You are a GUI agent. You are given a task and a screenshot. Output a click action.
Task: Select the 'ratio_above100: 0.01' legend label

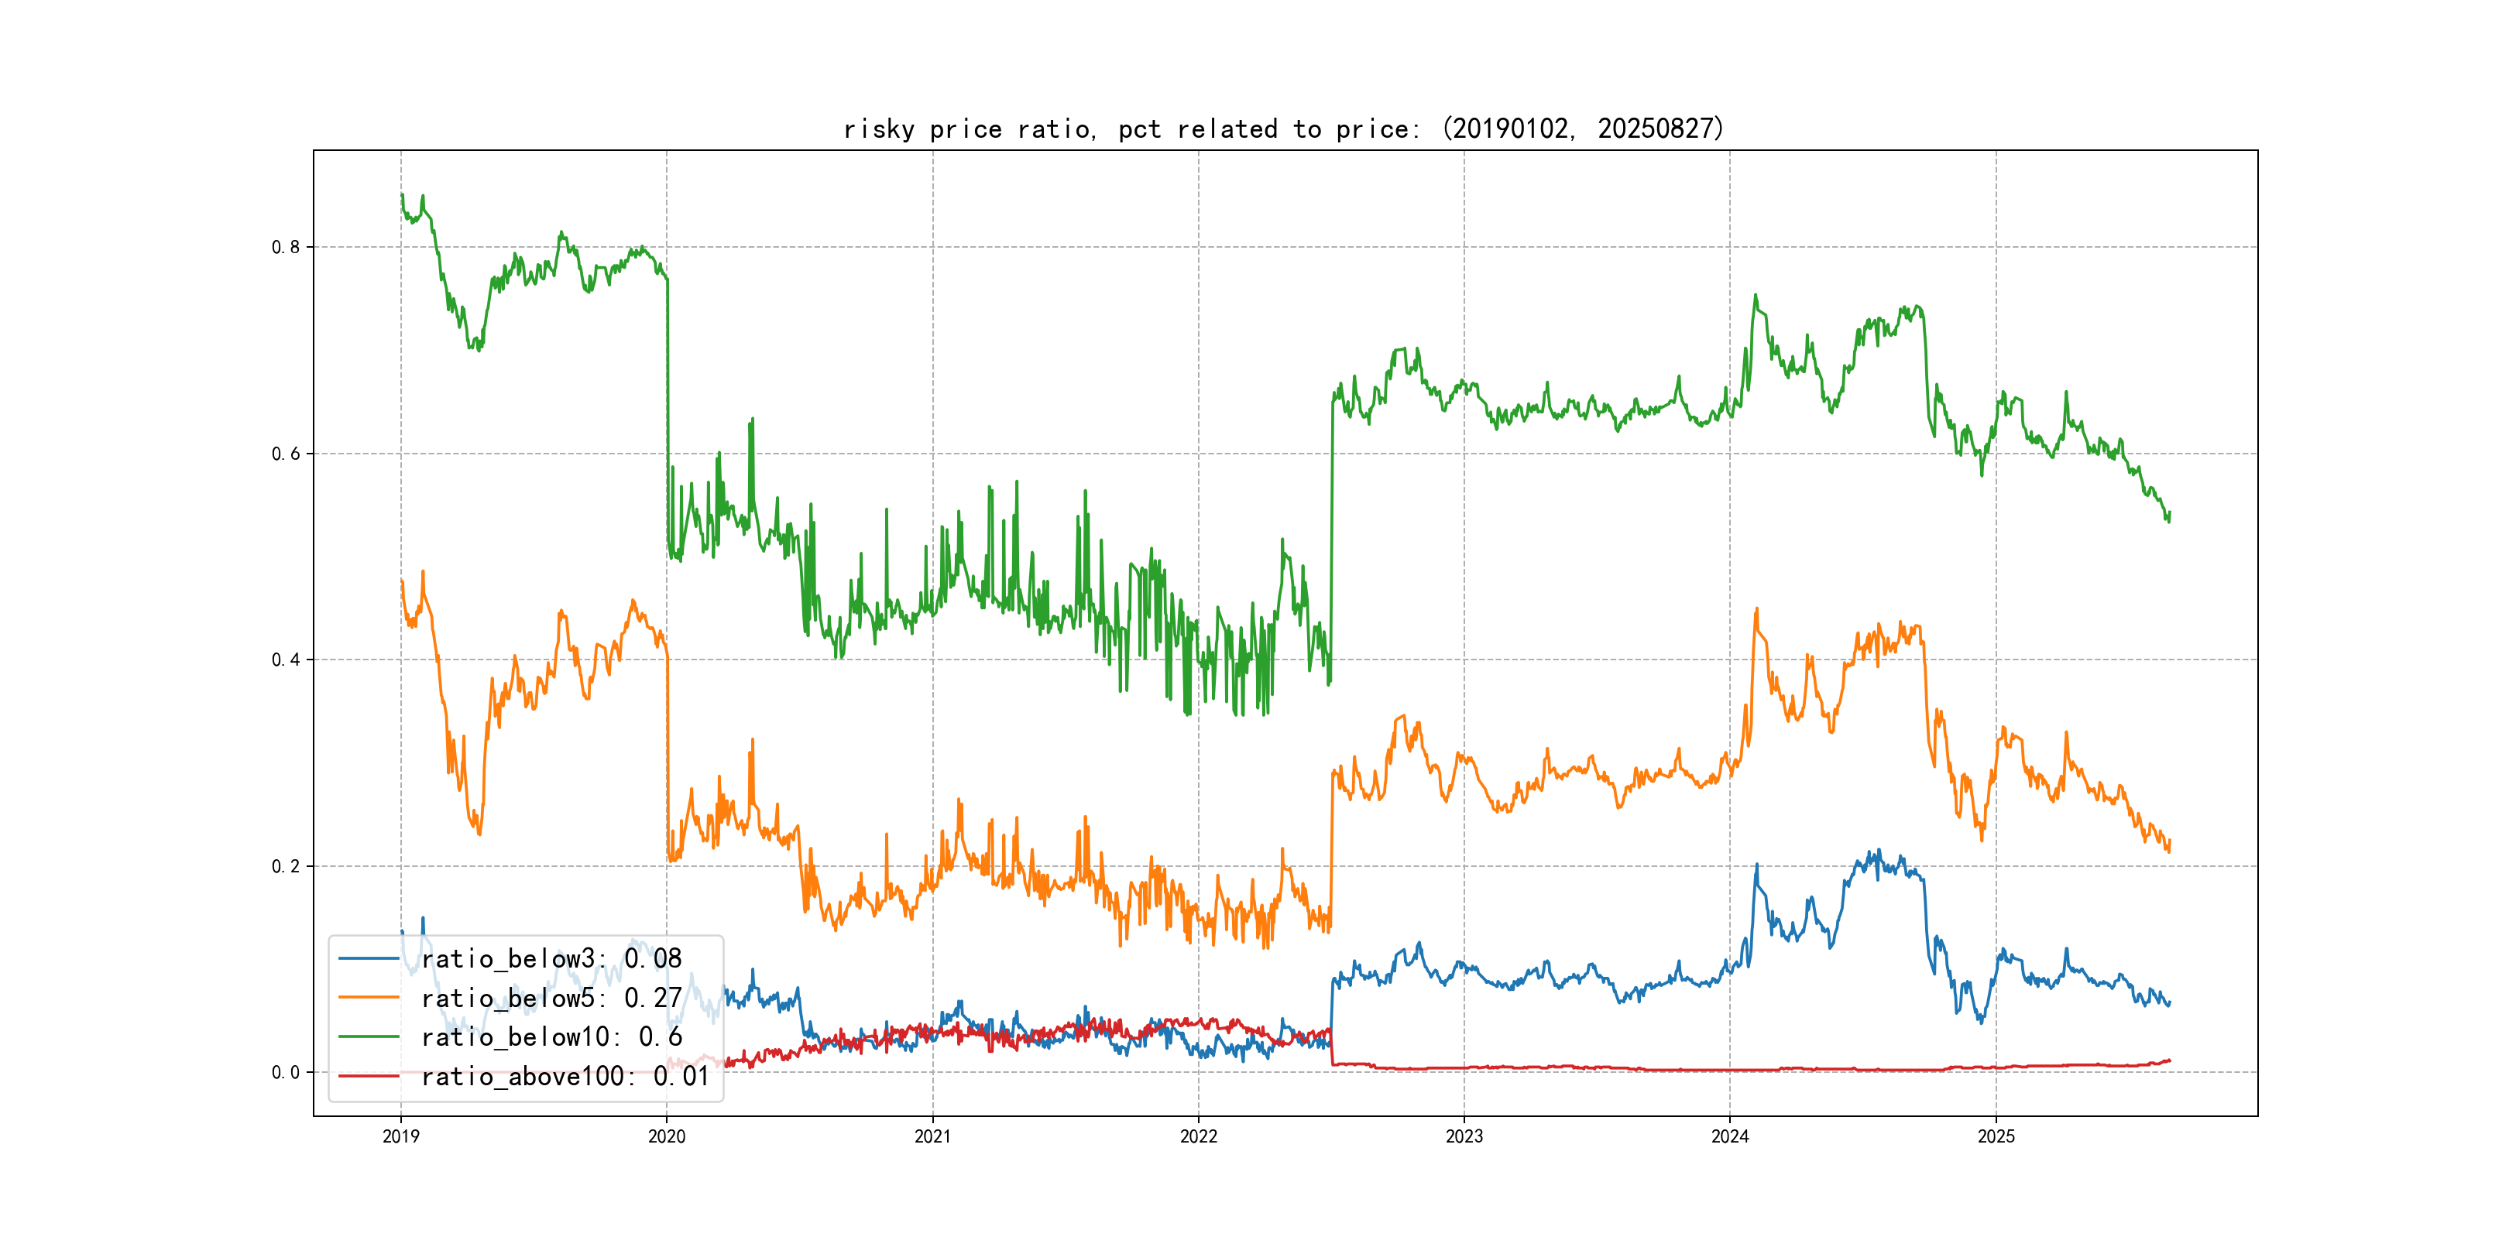coord(565,1076)
